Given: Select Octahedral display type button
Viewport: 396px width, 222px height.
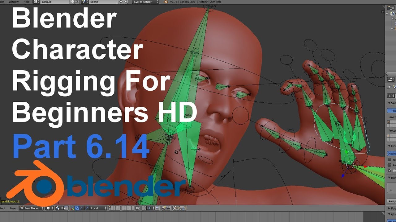Looking at the screenshot, I should 391,153.
